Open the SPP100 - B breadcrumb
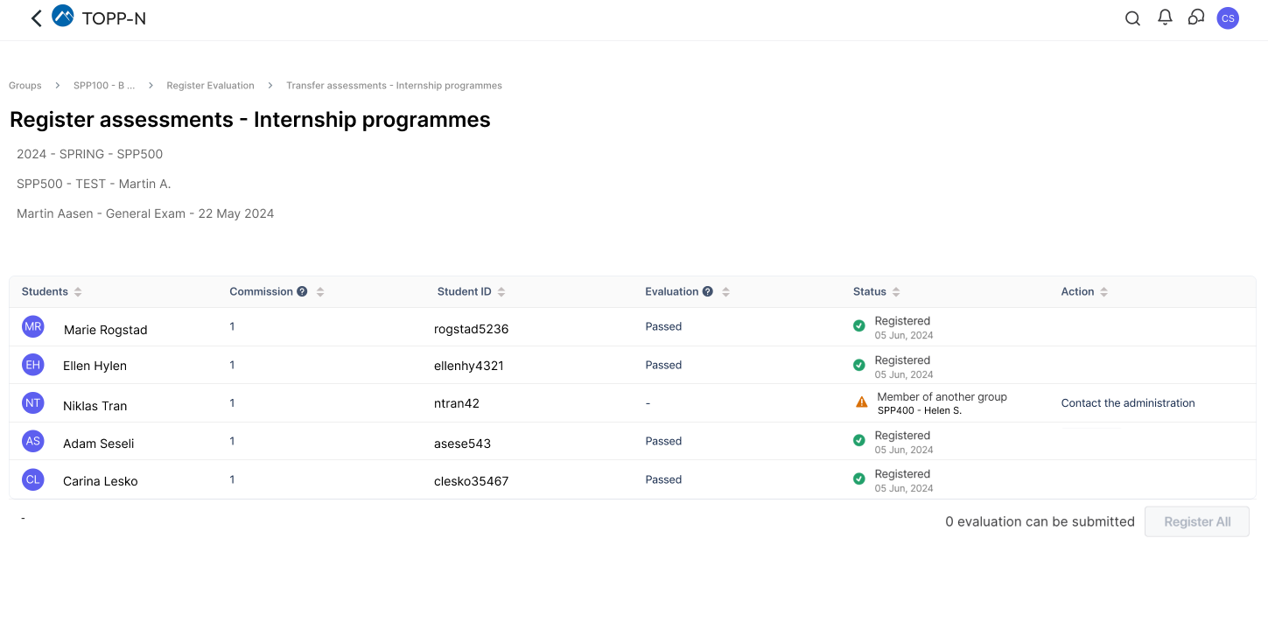The height and width of the screenshot is (629, 1268). 104,86
